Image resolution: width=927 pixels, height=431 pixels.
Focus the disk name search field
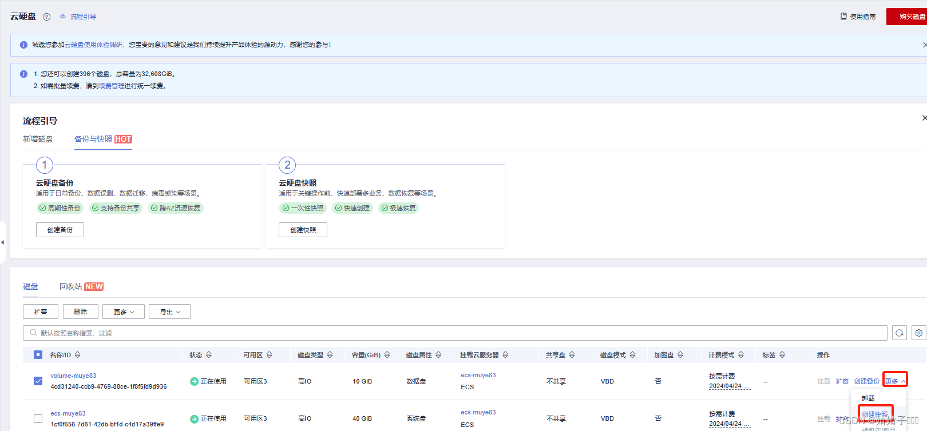[455, 333]
